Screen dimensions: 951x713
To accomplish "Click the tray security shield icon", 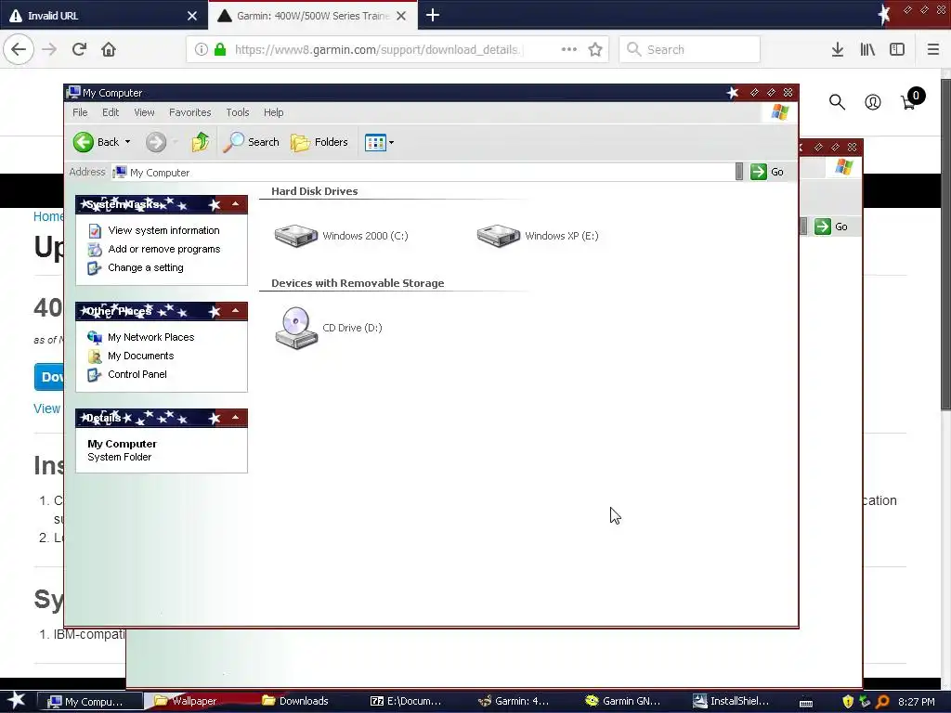I will click(x=847, y=702).
